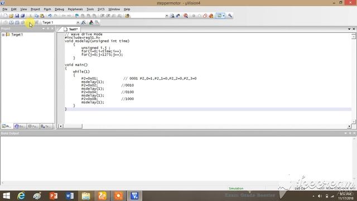Click the kill all breakpoints icon
Image resolution: width=357 pixels, height=201 pixels.
(211, 16)
